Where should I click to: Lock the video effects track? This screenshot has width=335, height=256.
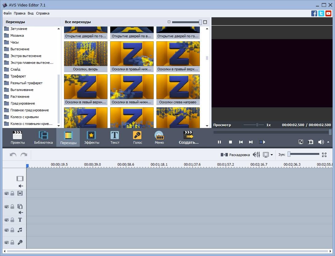click(x=12, y=193)
